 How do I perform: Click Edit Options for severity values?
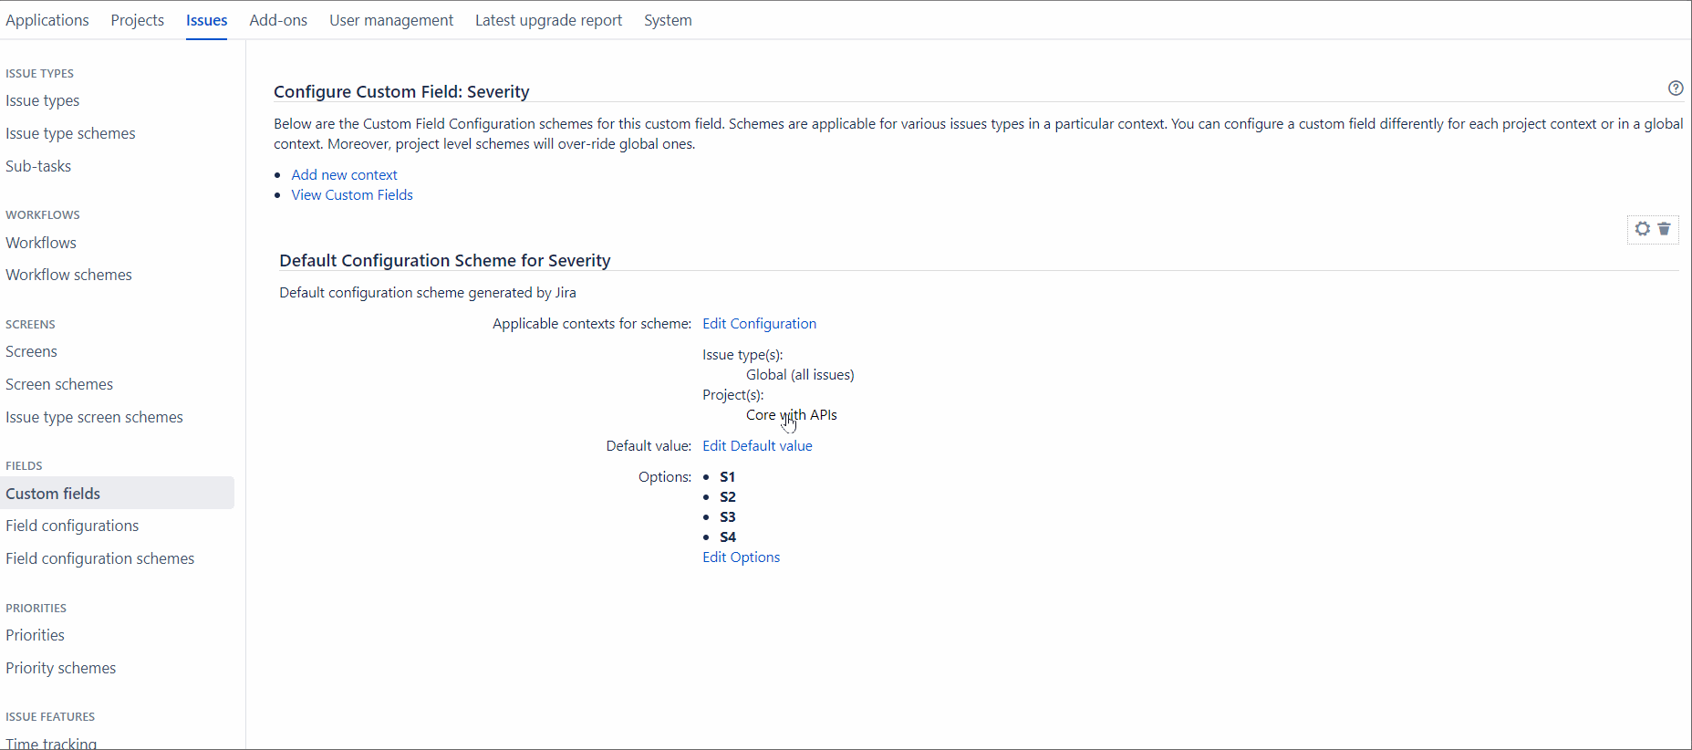[741, 557]
